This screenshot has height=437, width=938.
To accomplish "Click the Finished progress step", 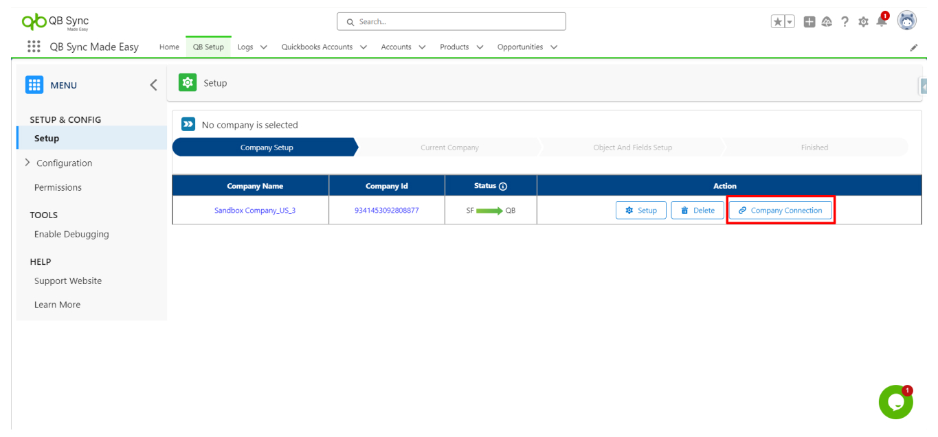I will click(x=814, y=147).
